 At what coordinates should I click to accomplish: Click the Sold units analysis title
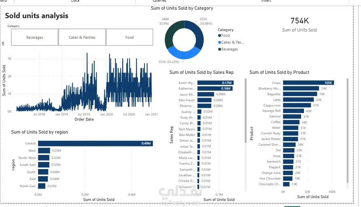(36, 16)
